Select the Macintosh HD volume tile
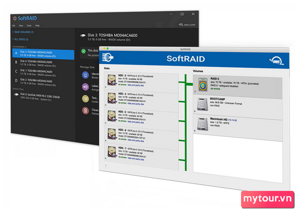Viewport: 298px width, 213px height. [x=238, y=128]
